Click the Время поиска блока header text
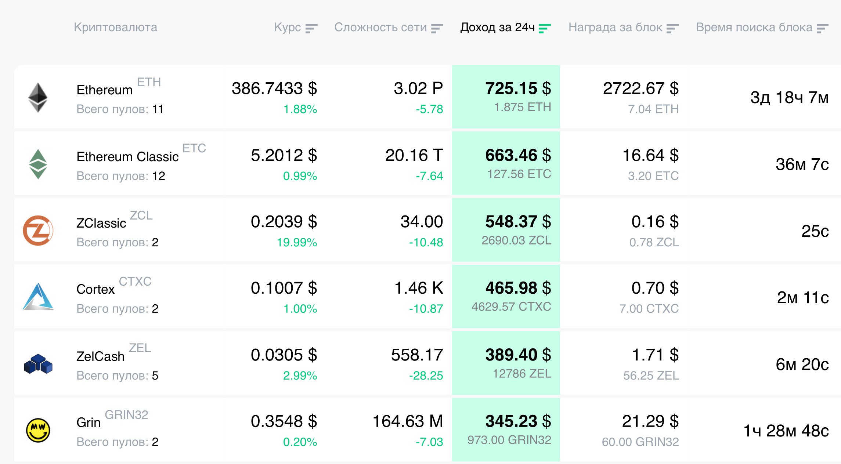This screenshot has width=841, height=464. [754, 28]
